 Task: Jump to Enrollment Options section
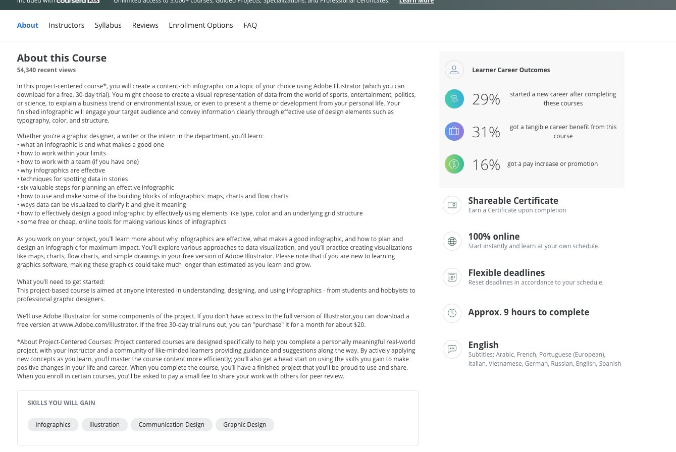tap(201, 25)
